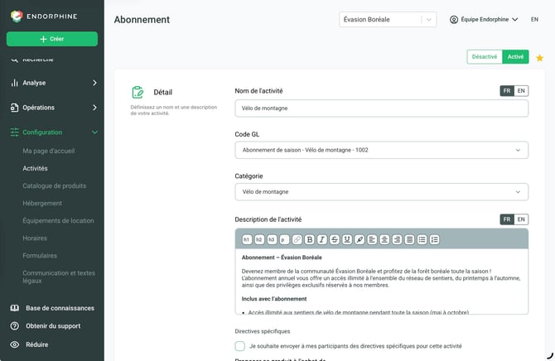Open the Catégorie dropdown
The image size is (555, 361).
(x=382, y=192)
